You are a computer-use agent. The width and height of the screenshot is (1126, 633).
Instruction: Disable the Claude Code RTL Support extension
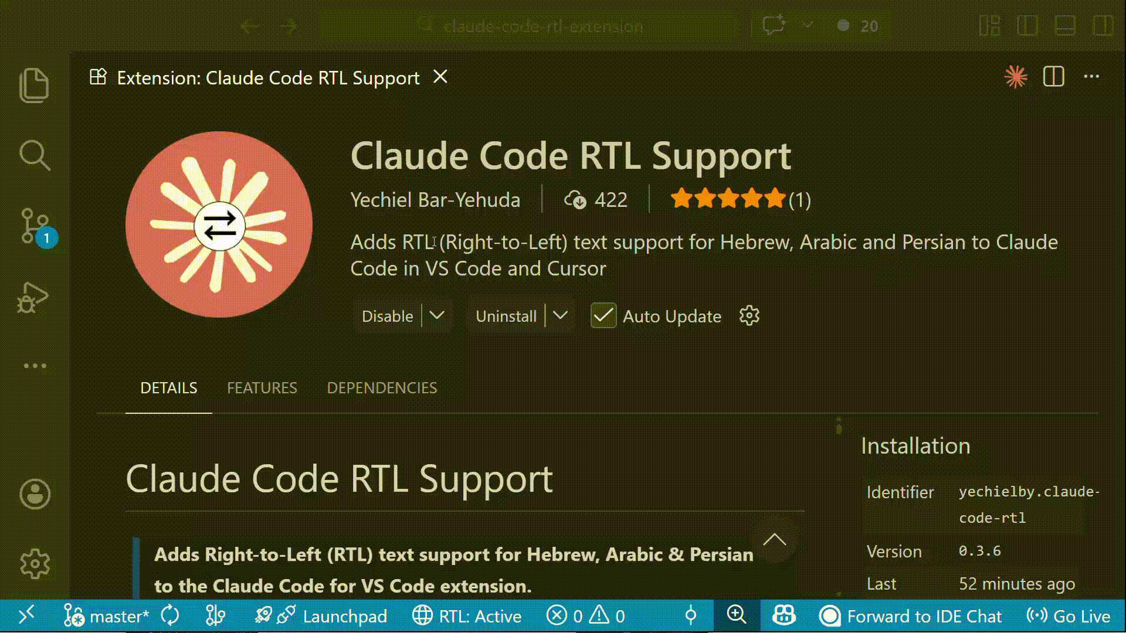[387, 316]
